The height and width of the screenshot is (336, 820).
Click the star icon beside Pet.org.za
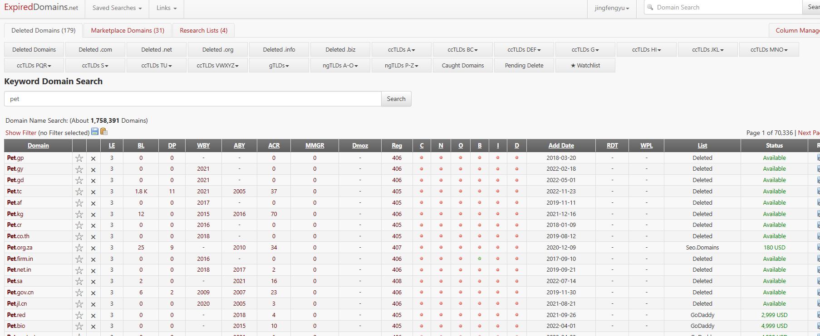coord(79,248)
